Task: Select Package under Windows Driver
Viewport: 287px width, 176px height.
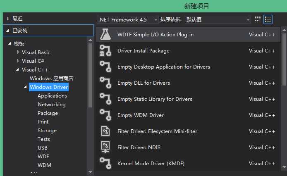Action: tap(48, 113)
